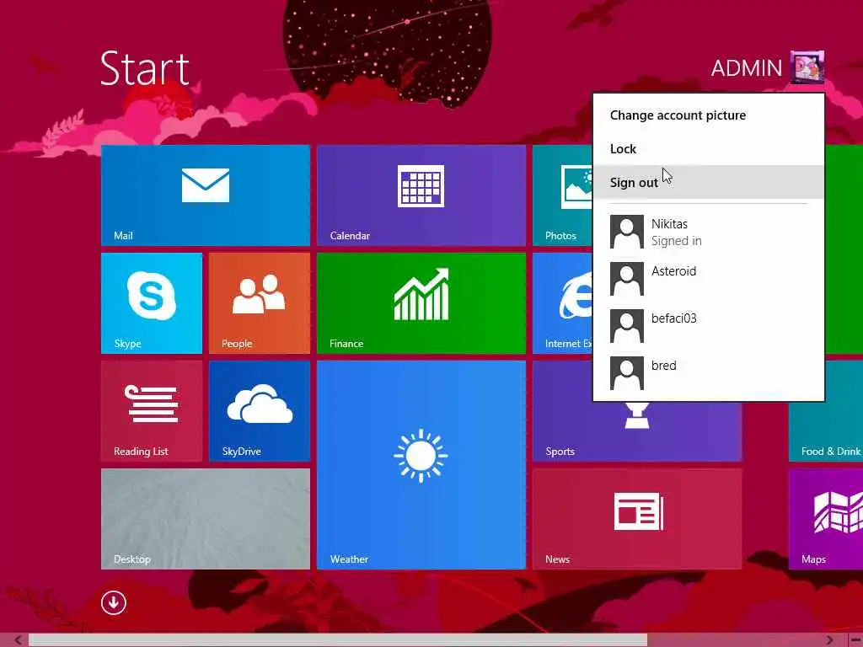This screenshot has width=863, height=647.
Task: Switch to the befaci03 account
Action: pos(708,326)
